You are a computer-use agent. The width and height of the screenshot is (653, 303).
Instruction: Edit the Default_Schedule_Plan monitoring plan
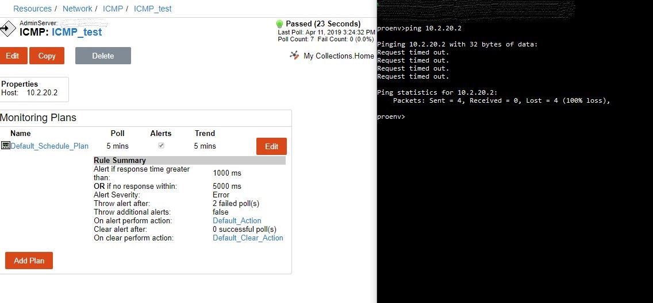(271, 146)
